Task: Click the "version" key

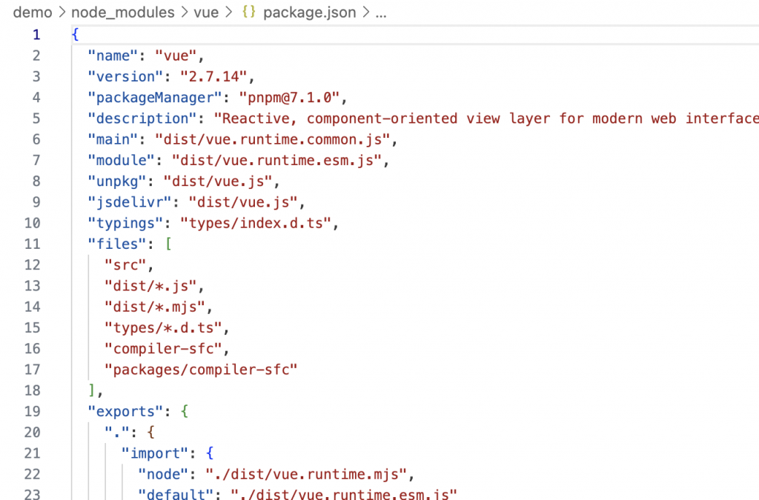Action: click(x=126, y=76)
